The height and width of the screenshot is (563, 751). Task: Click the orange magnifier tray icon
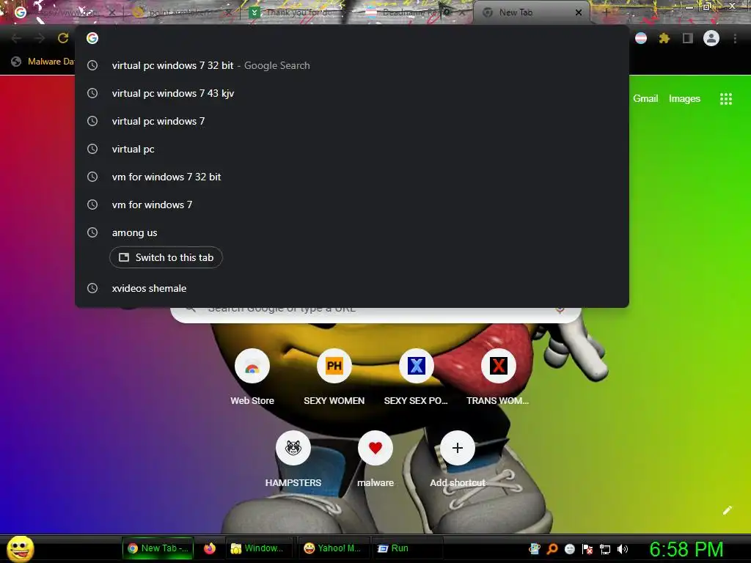(x=552, y=549)
